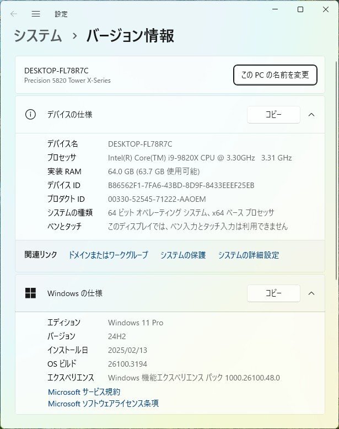339x429 pixels.
Task: Open Microsoft ソフトウェアライセンス条項 link
Action: [x=103, y=403]
